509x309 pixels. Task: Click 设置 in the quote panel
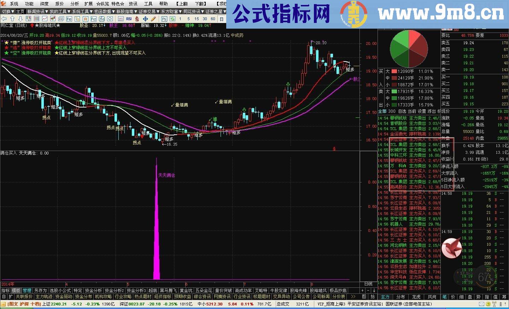click(422, 111)
